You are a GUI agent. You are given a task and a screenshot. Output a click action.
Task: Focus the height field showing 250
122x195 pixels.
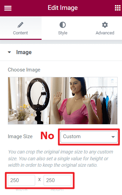point(57,180)
